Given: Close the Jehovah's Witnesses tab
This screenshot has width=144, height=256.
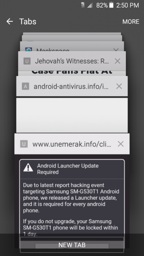Looking at the screenshot, I should (x=117, y=61).
